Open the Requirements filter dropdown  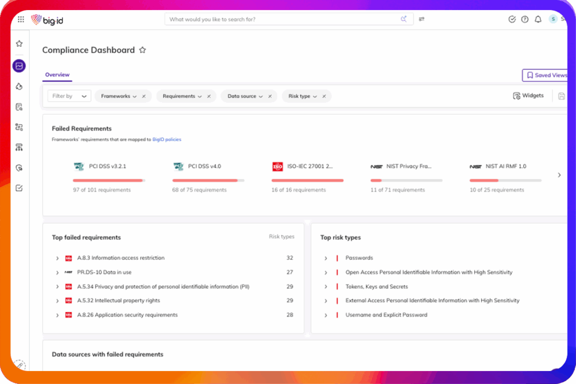coord(182,96)
